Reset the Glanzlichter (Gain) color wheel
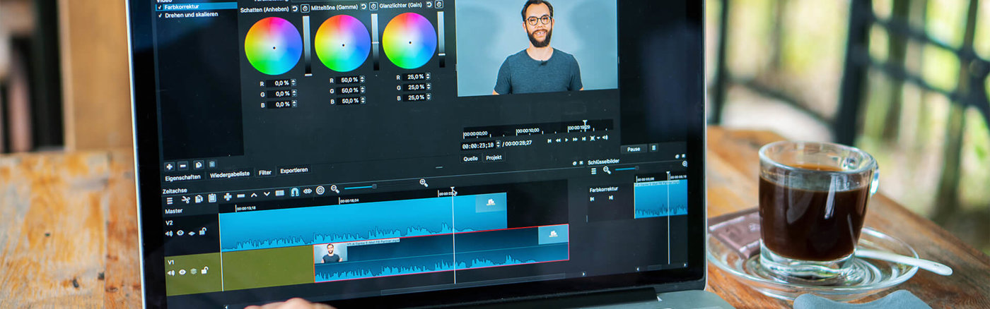The image size is (990, 309). [430, 4]
